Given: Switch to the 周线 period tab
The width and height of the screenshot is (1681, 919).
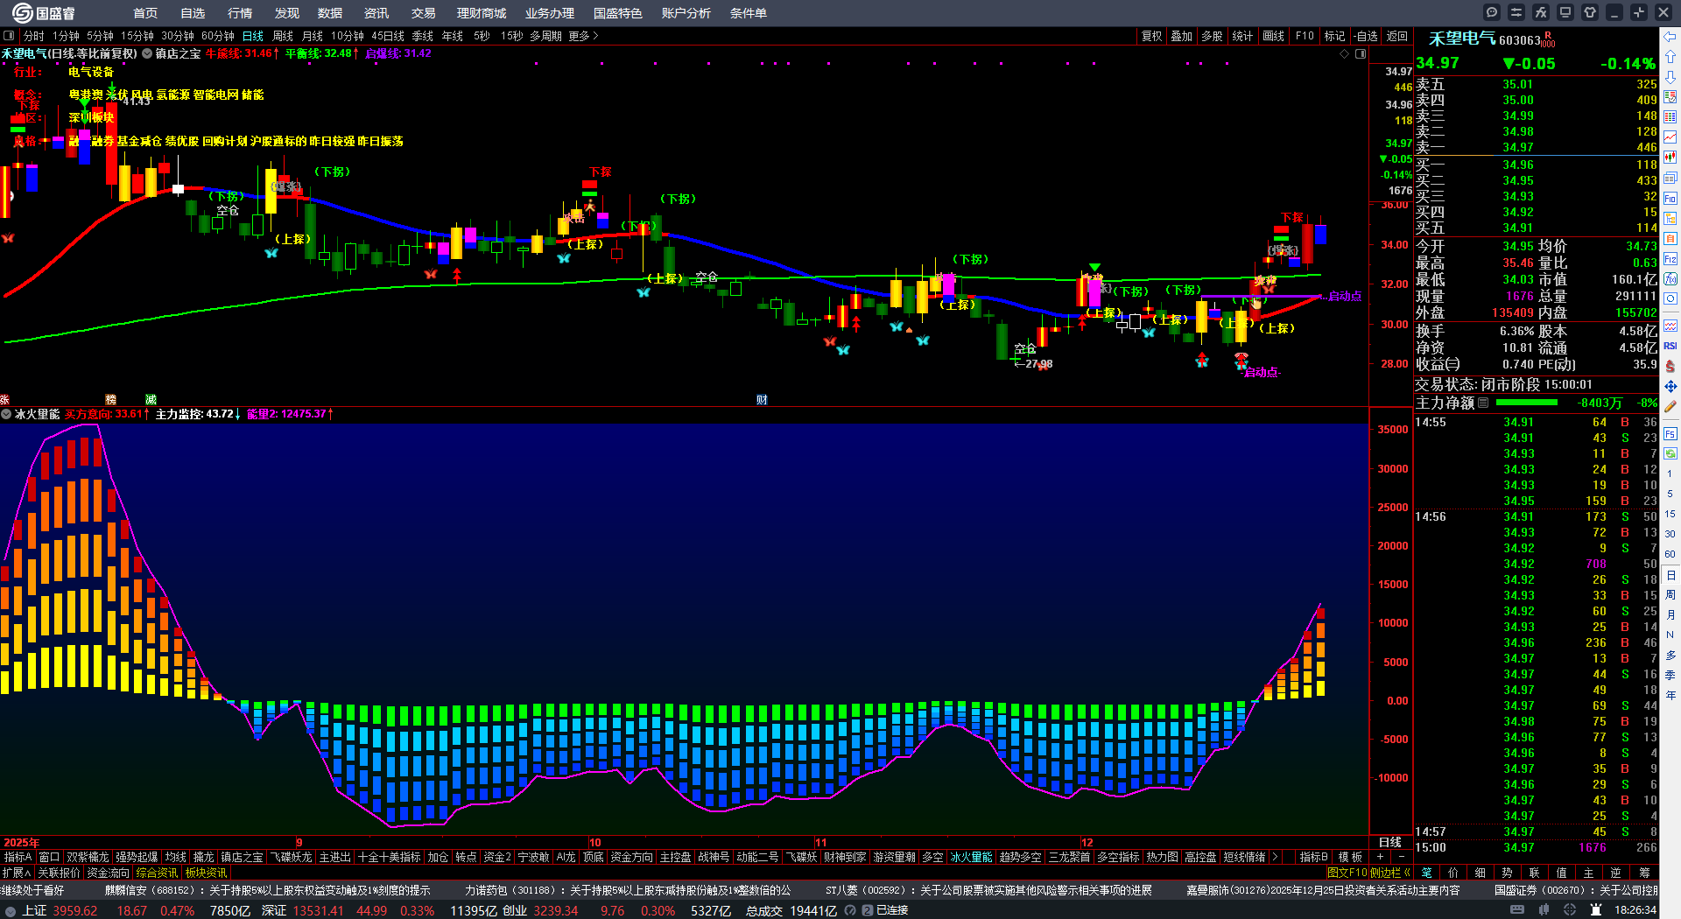Looking at the screenshot, I should (283, 36).
